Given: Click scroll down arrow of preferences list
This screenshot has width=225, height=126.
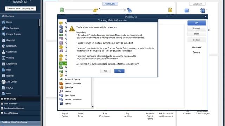Looking at the screenshot, I should 93,106.
